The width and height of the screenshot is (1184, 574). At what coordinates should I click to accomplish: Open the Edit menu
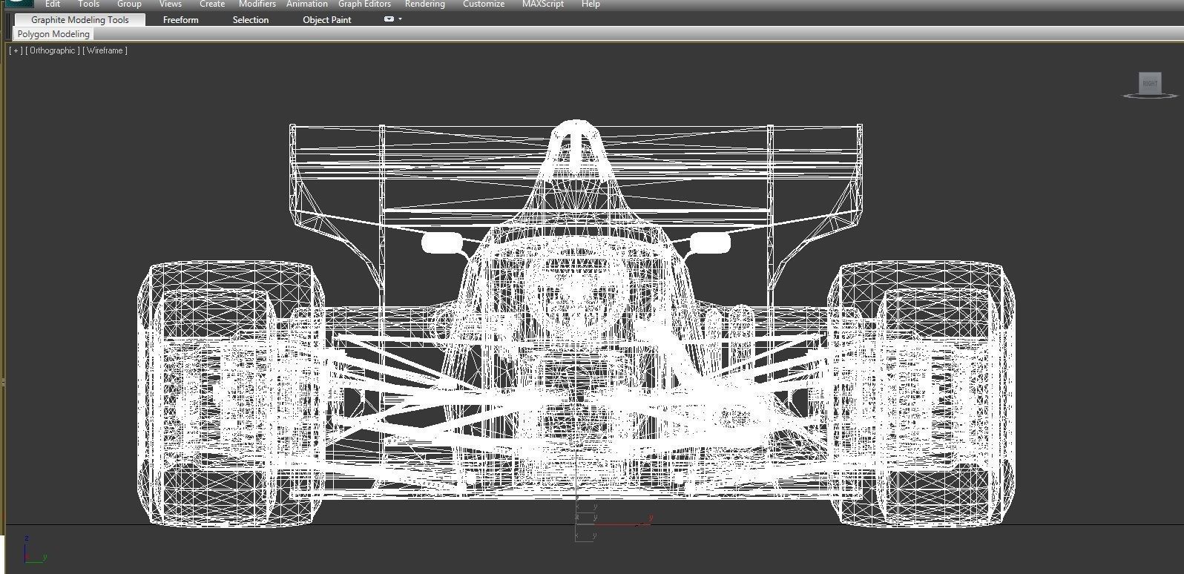pos(53,4)
